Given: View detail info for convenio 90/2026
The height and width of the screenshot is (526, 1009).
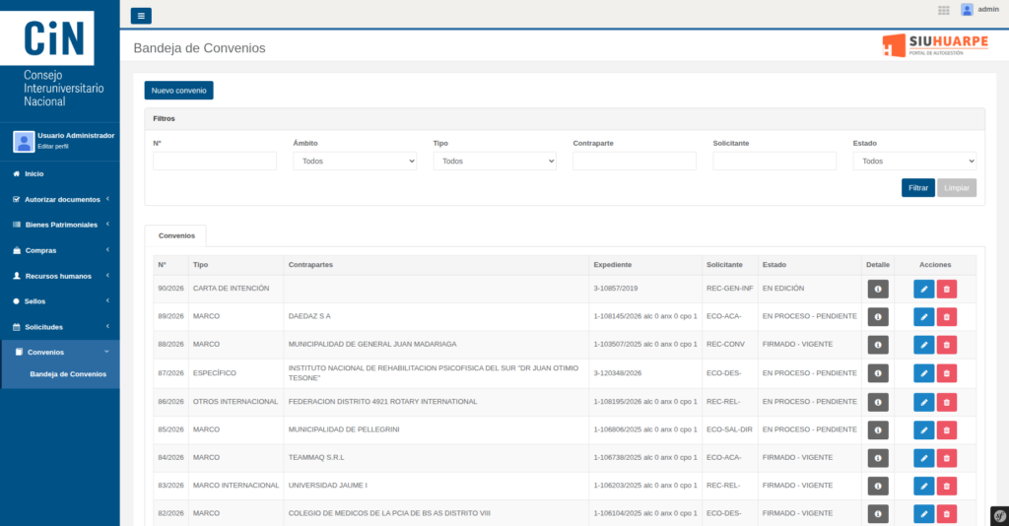Looking at the screenshot, I should coord(878,290).
